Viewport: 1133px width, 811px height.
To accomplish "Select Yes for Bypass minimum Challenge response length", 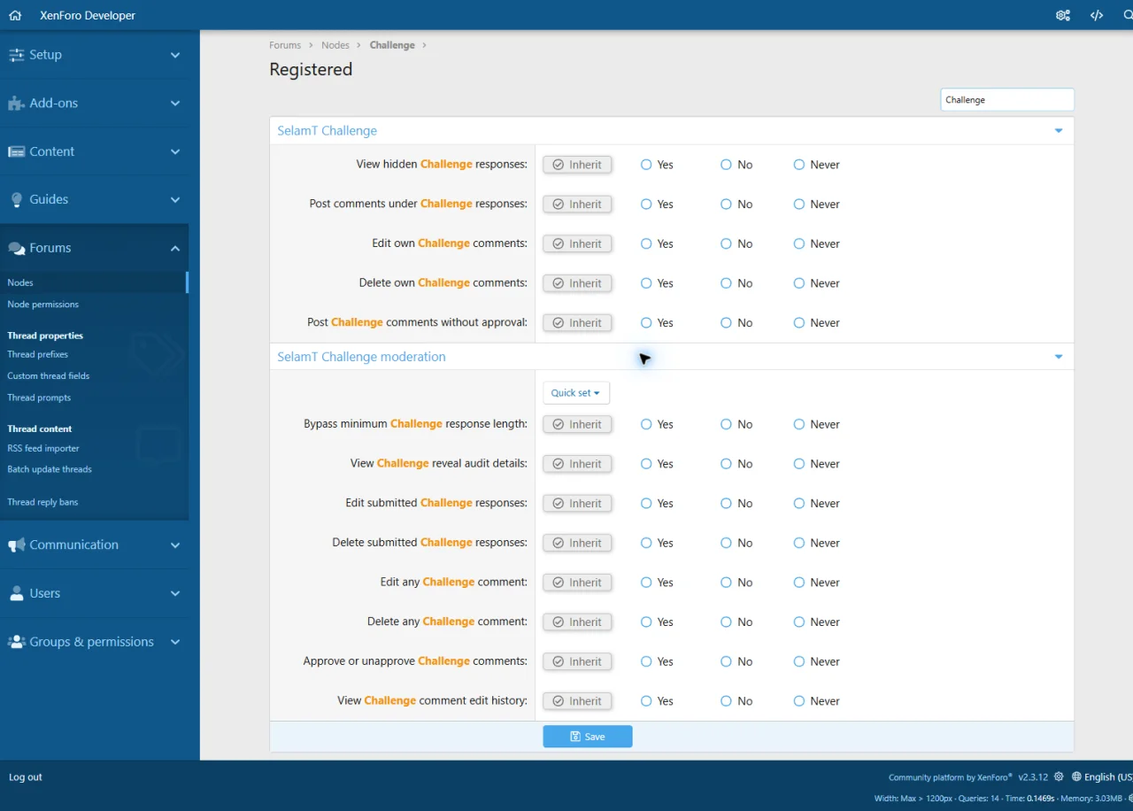I will [x=646, y=424].
